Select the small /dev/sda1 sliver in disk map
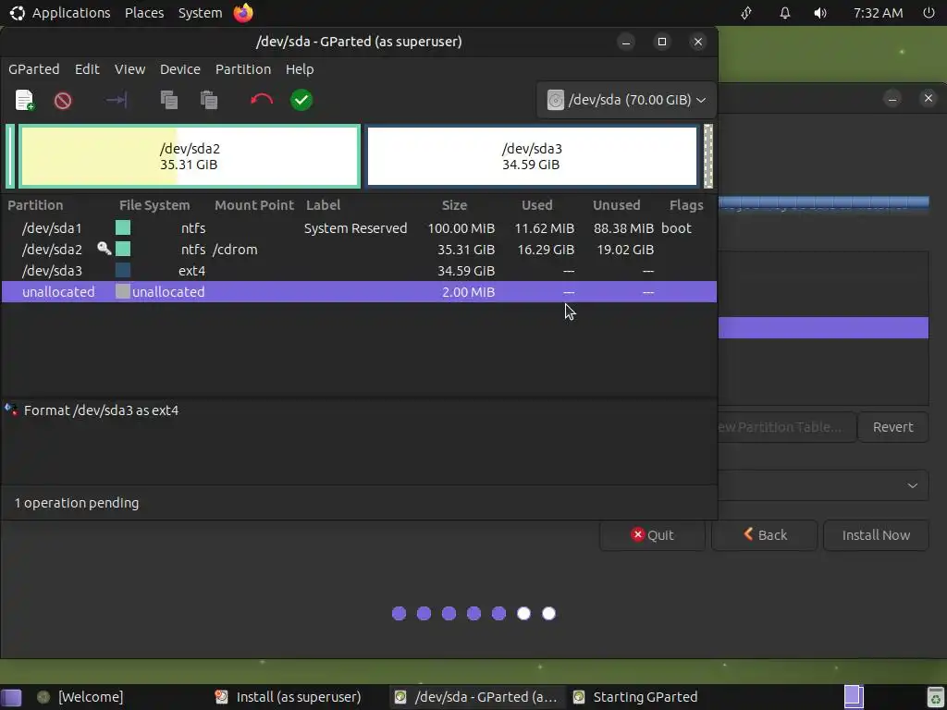947x710 pixels. (9, 156)
